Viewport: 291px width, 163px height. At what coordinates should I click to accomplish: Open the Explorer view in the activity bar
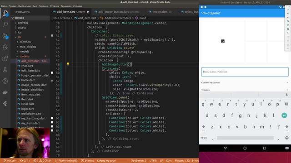[x=5, y=13]
